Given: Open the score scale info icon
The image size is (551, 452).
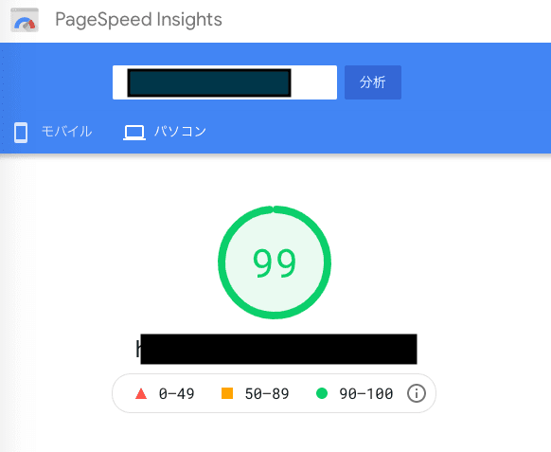Looking at the screenshot, I should (417, 393).
